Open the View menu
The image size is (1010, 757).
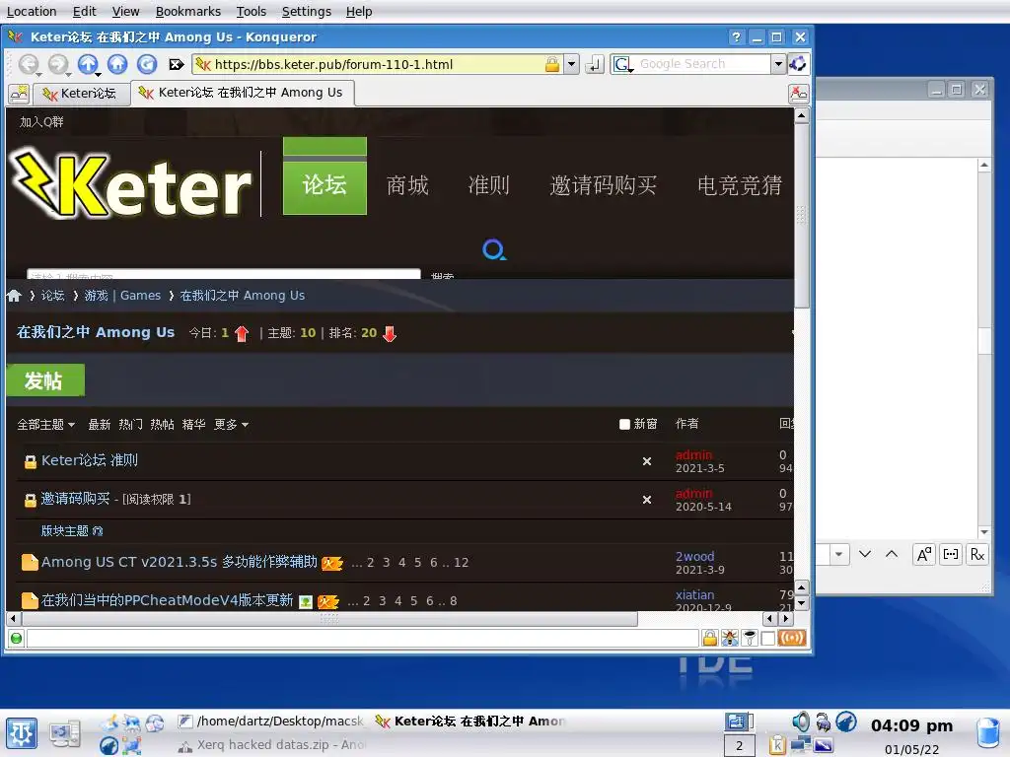[x=125, y=11]
